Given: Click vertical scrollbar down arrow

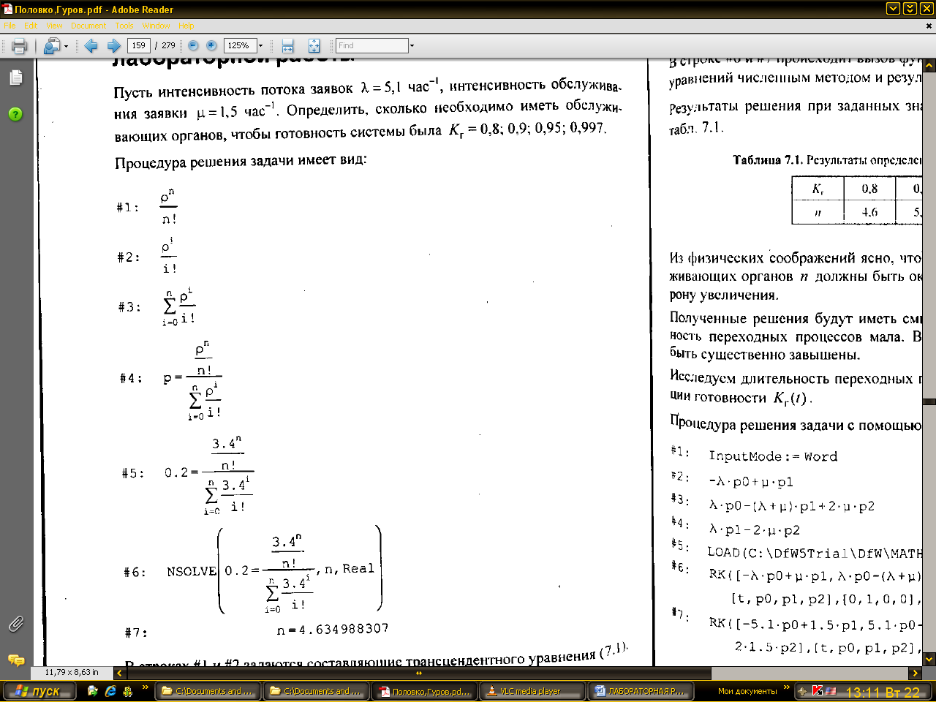Looking at the screenshot, I should [929, 659].
